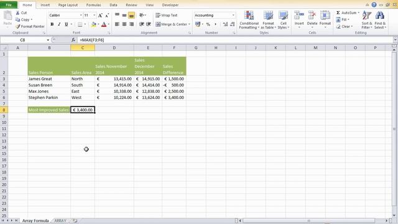Open Find & Select binoculars
Viewport: 398px width, 224px height.
pyautogui.click(x=380, y=20)
